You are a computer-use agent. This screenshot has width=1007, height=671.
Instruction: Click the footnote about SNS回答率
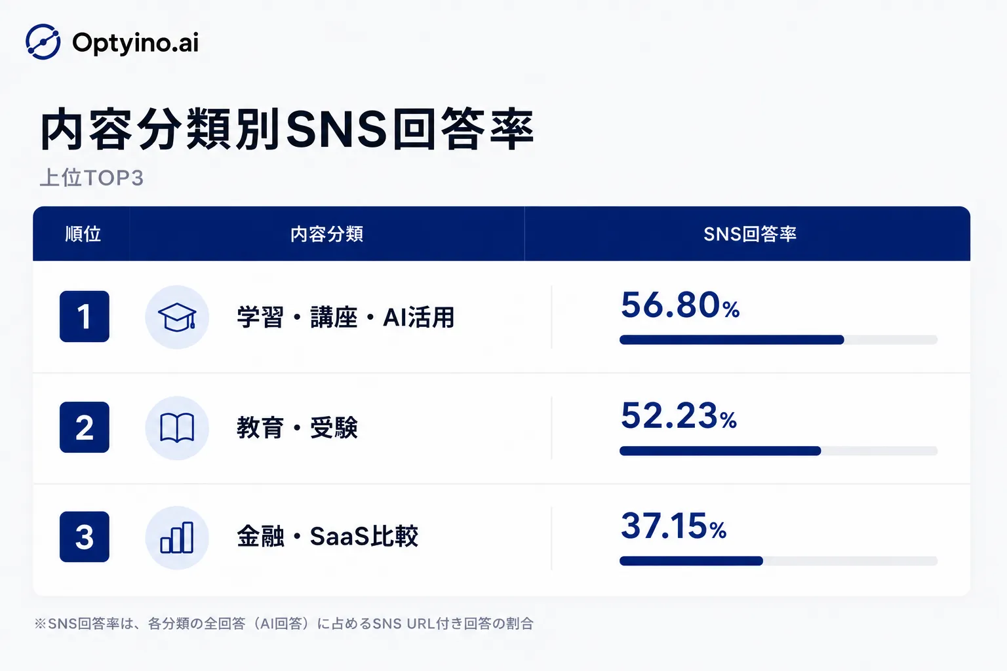click(284, 623)
